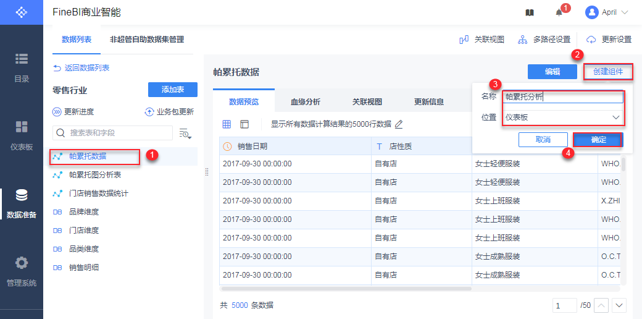Open the notifications bell

(559, 12)
